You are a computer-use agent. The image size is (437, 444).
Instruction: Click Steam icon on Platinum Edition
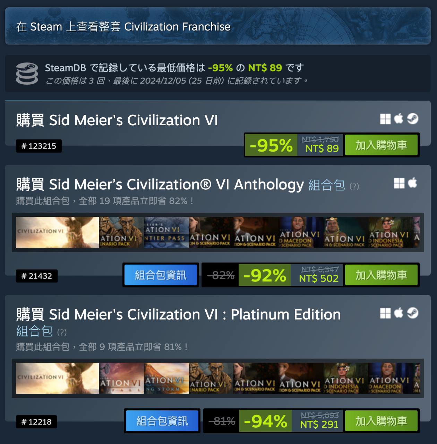(412, 313)
